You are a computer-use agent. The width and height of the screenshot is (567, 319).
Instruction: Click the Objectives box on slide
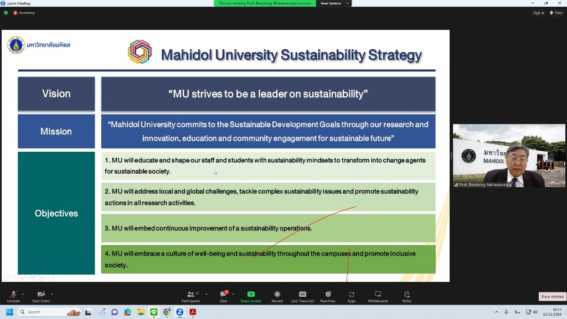click(x=56, y=213)
